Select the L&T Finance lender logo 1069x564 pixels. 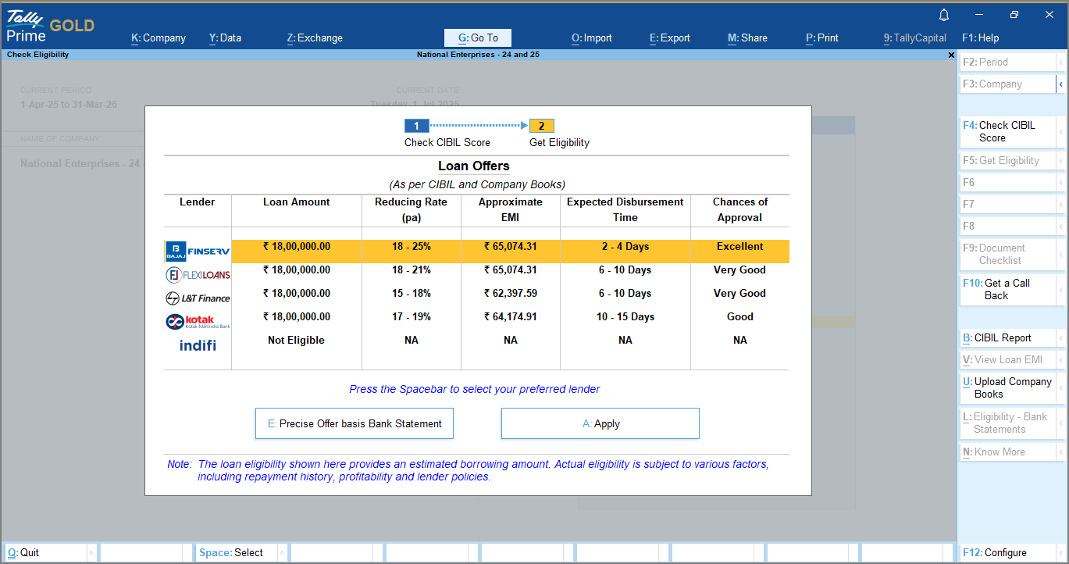point(198,298)
